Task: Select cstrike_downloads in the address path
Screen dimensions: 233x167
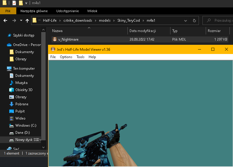Action: point(78,20)
